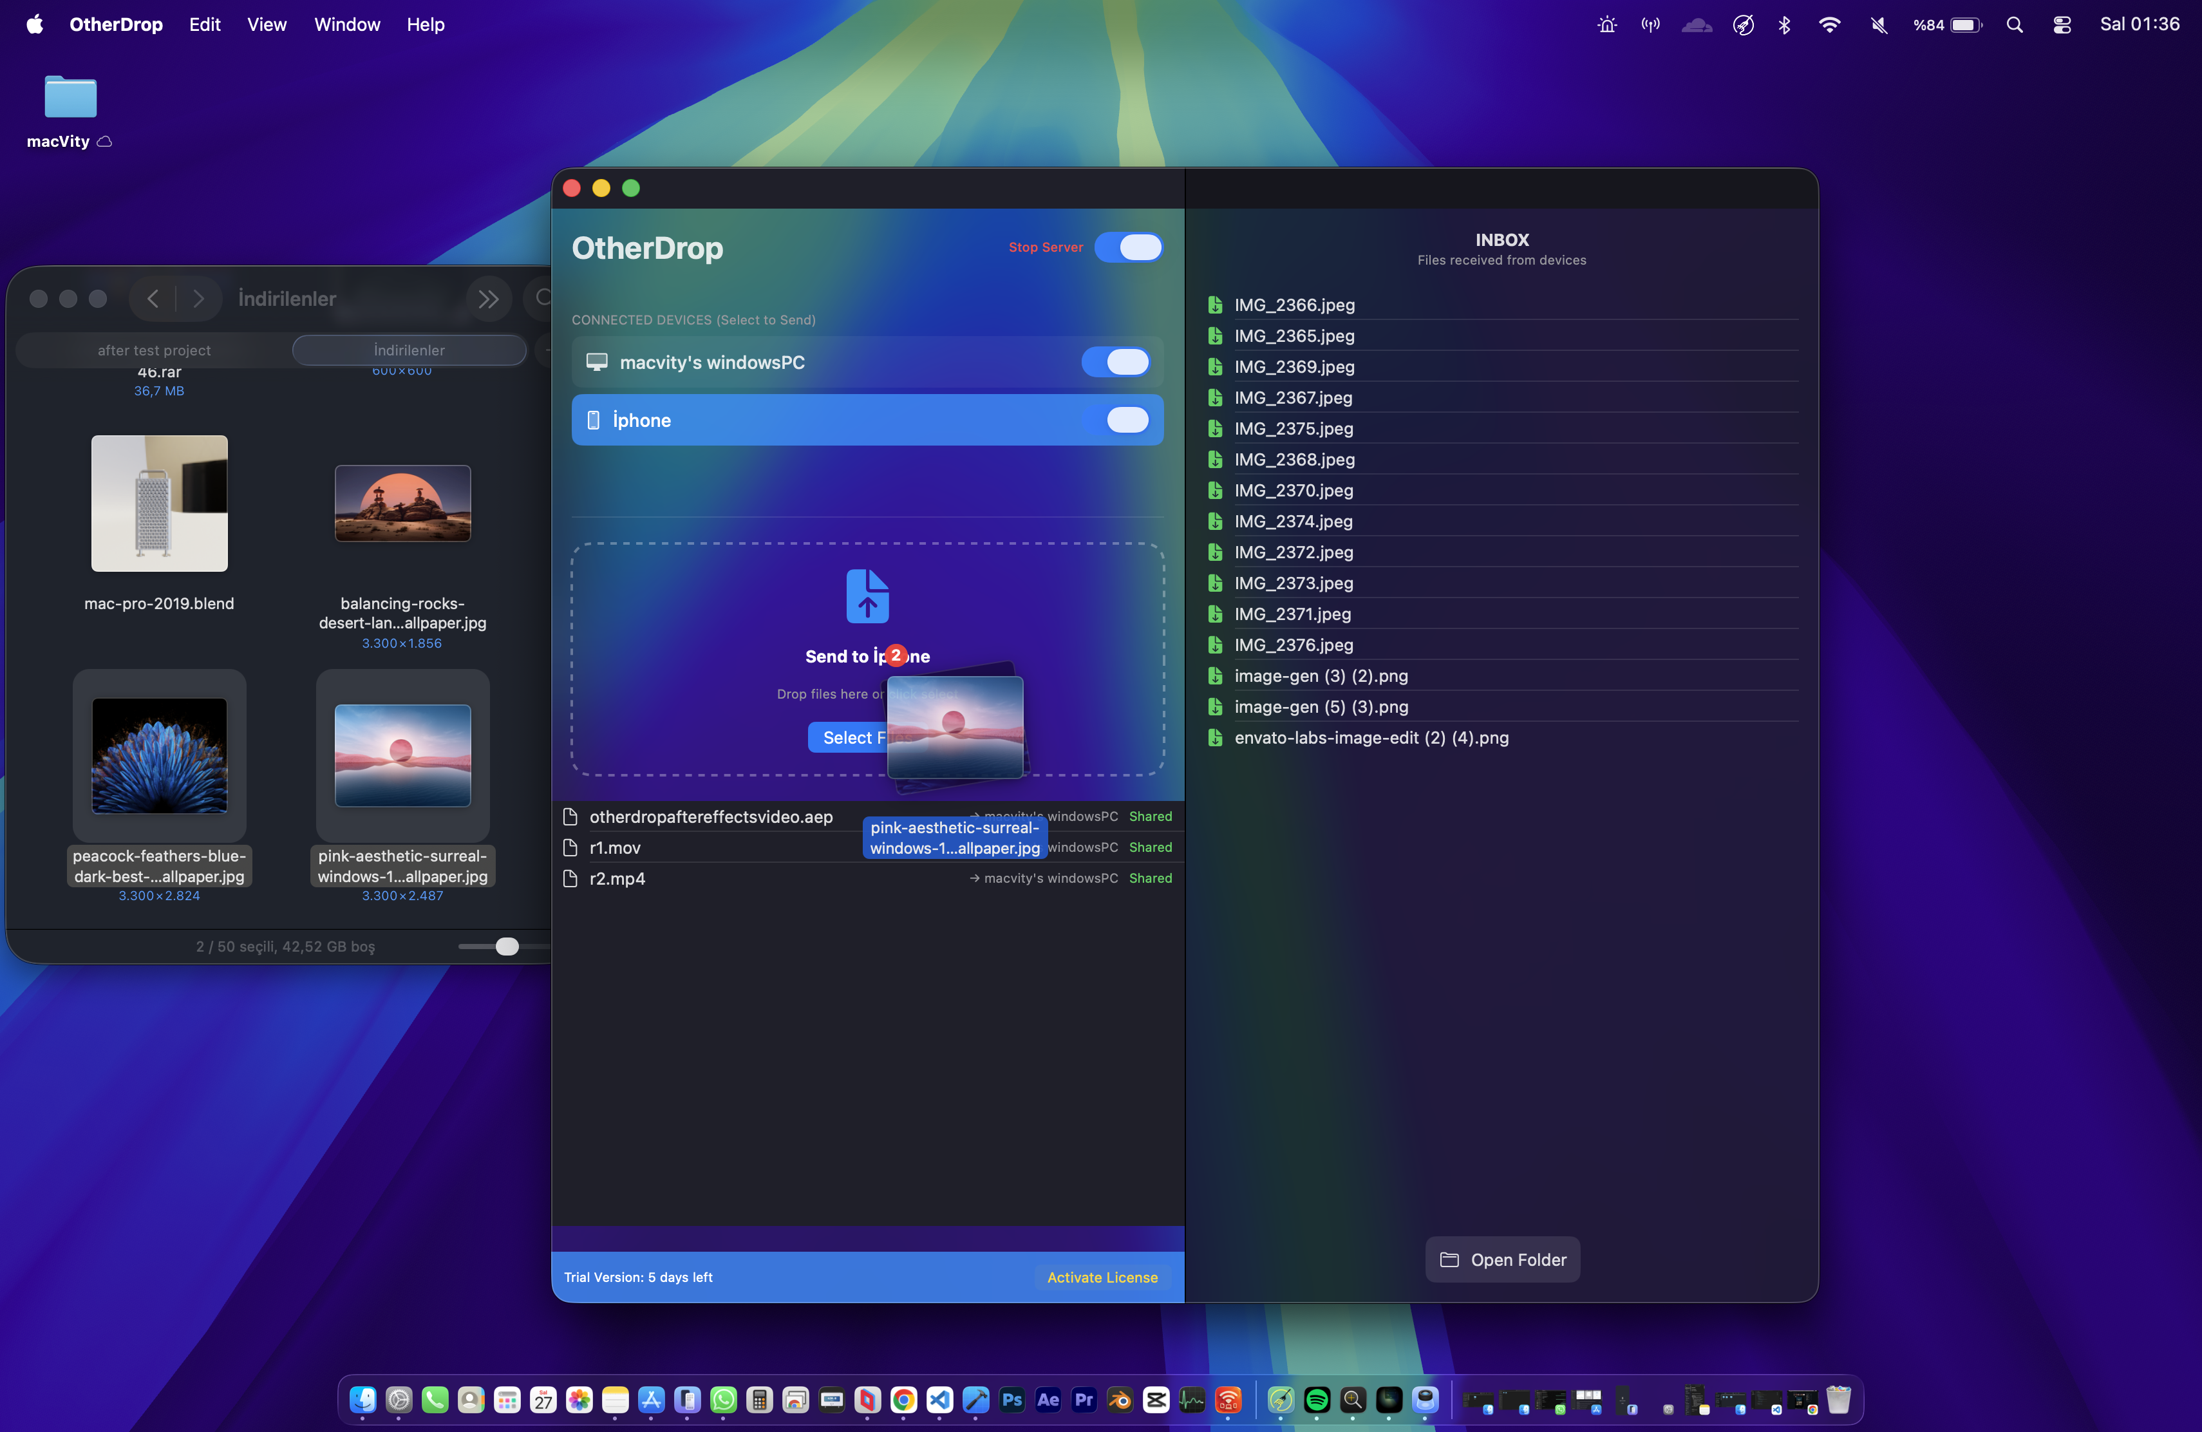2202x1432 pixels.
Task: Click the r1.mov document icon
Action: click(x=571, y=847)
